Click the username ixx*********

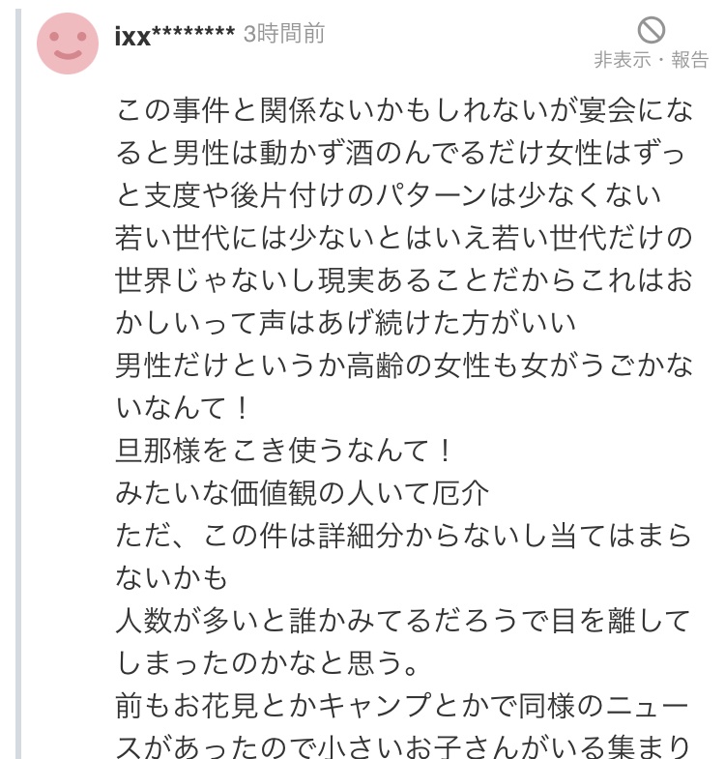tap(174, 36)
